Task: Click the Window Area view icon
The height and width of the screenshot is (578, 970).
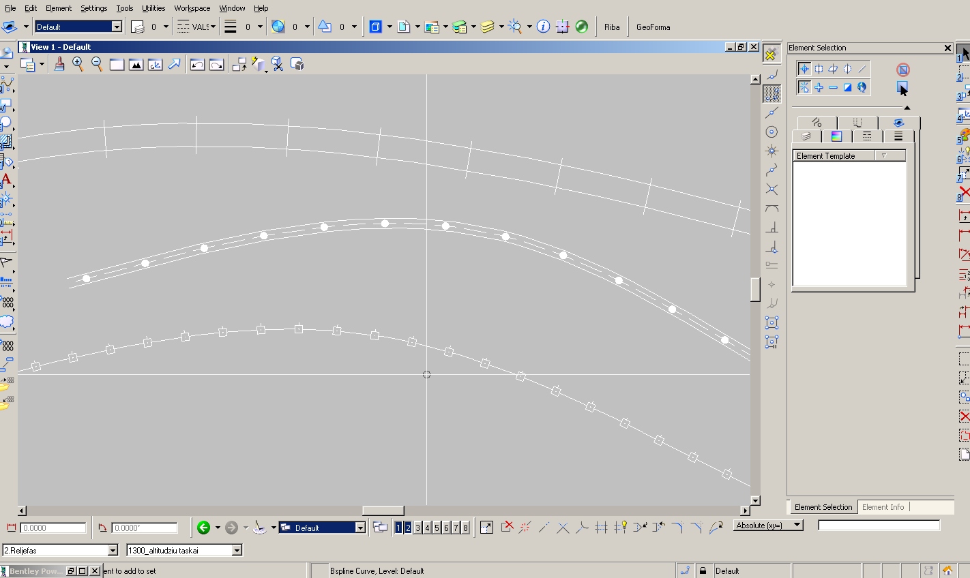Action: coord(117,64)
